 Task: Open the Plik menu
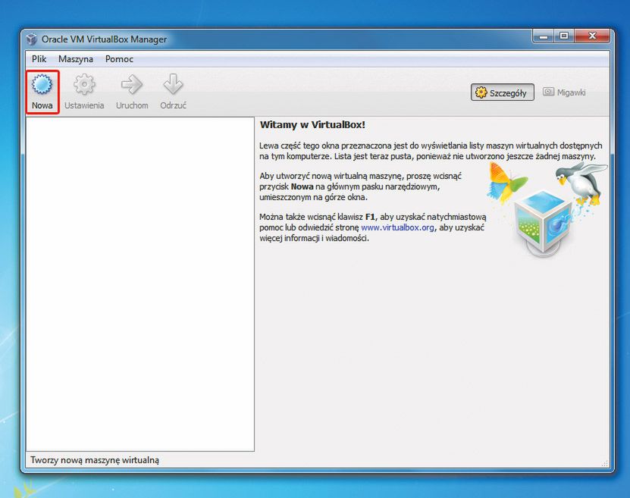click(39, 59)
